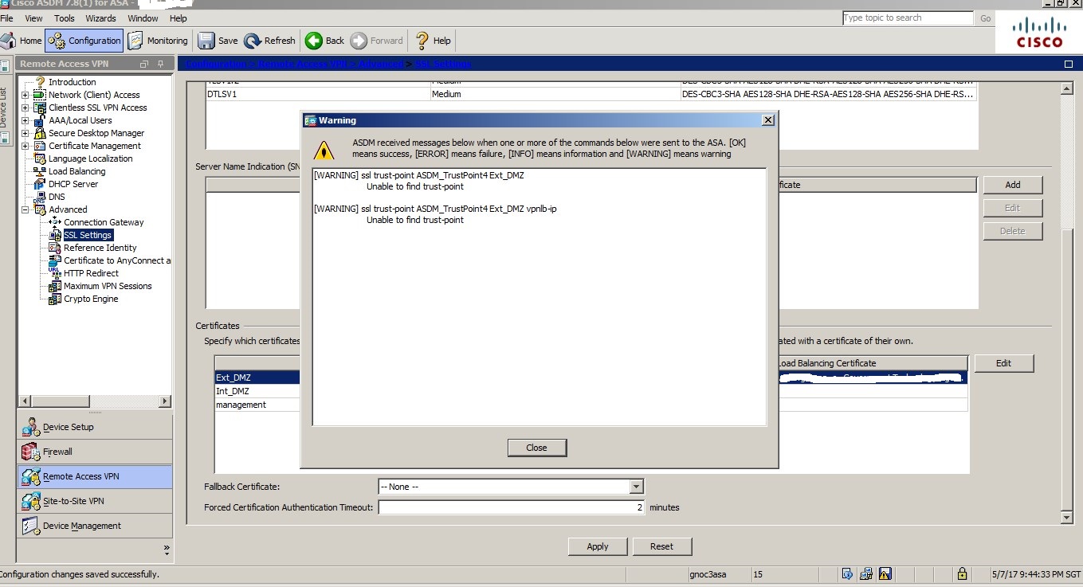Click the Introduction question-mark tree icon

click(x=40, y=82)
